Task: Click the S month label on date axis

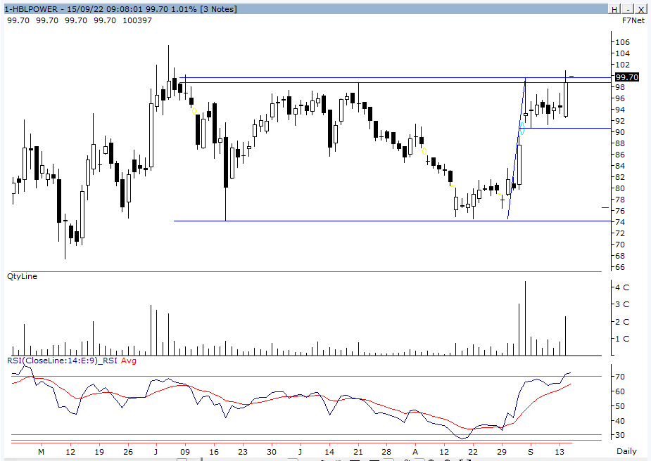Action: pos(530,452)
